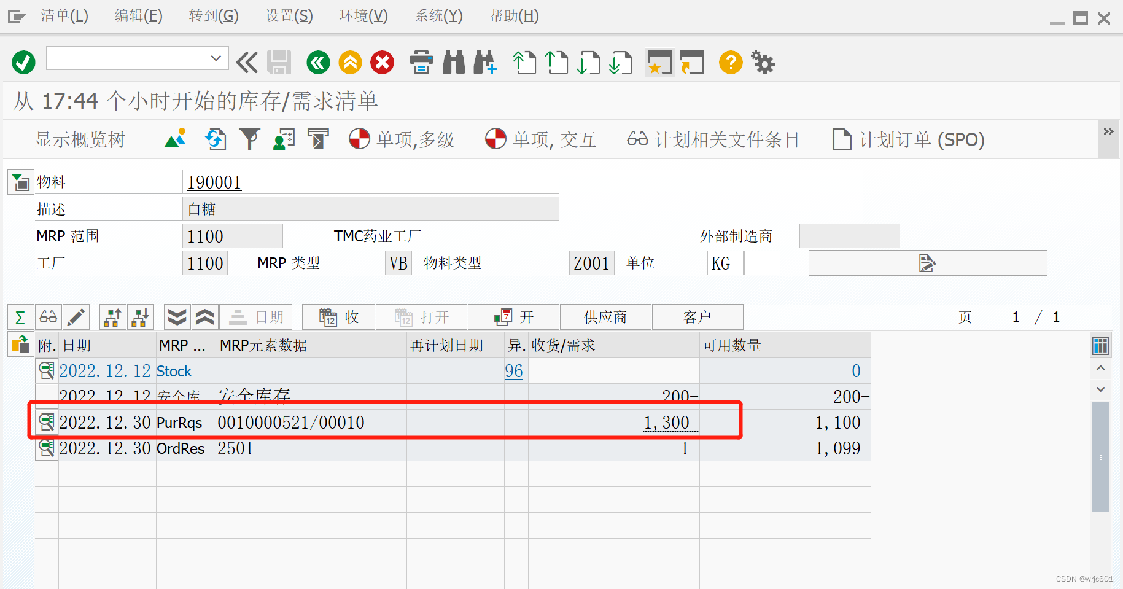Open the command field dropdown arrow
Viewport: 1123px width, 589px height.
pyautogui.click(x=216, y=58)
